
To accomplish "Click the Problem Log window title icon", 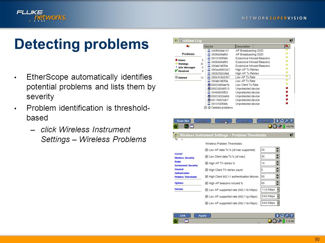I will (176, 41).
